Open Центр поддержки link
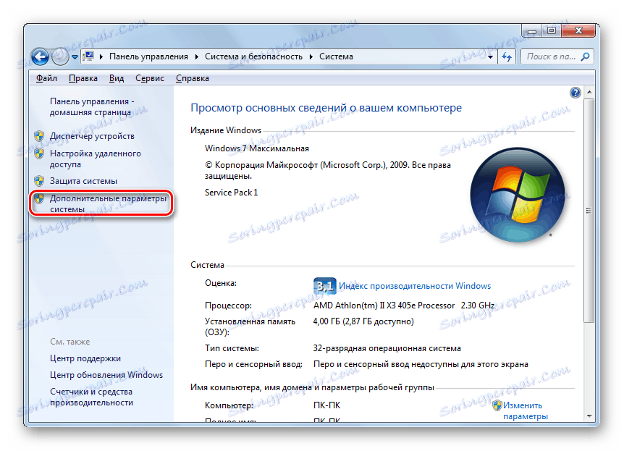The image size is (624, 451). click(85, 358)
